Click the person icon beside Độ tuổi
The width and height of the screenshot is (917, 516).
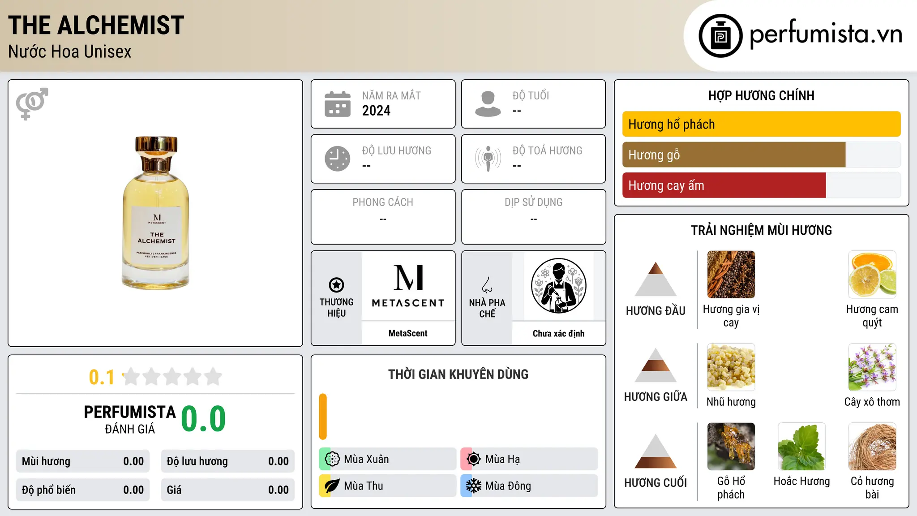(x=488, y=104)
